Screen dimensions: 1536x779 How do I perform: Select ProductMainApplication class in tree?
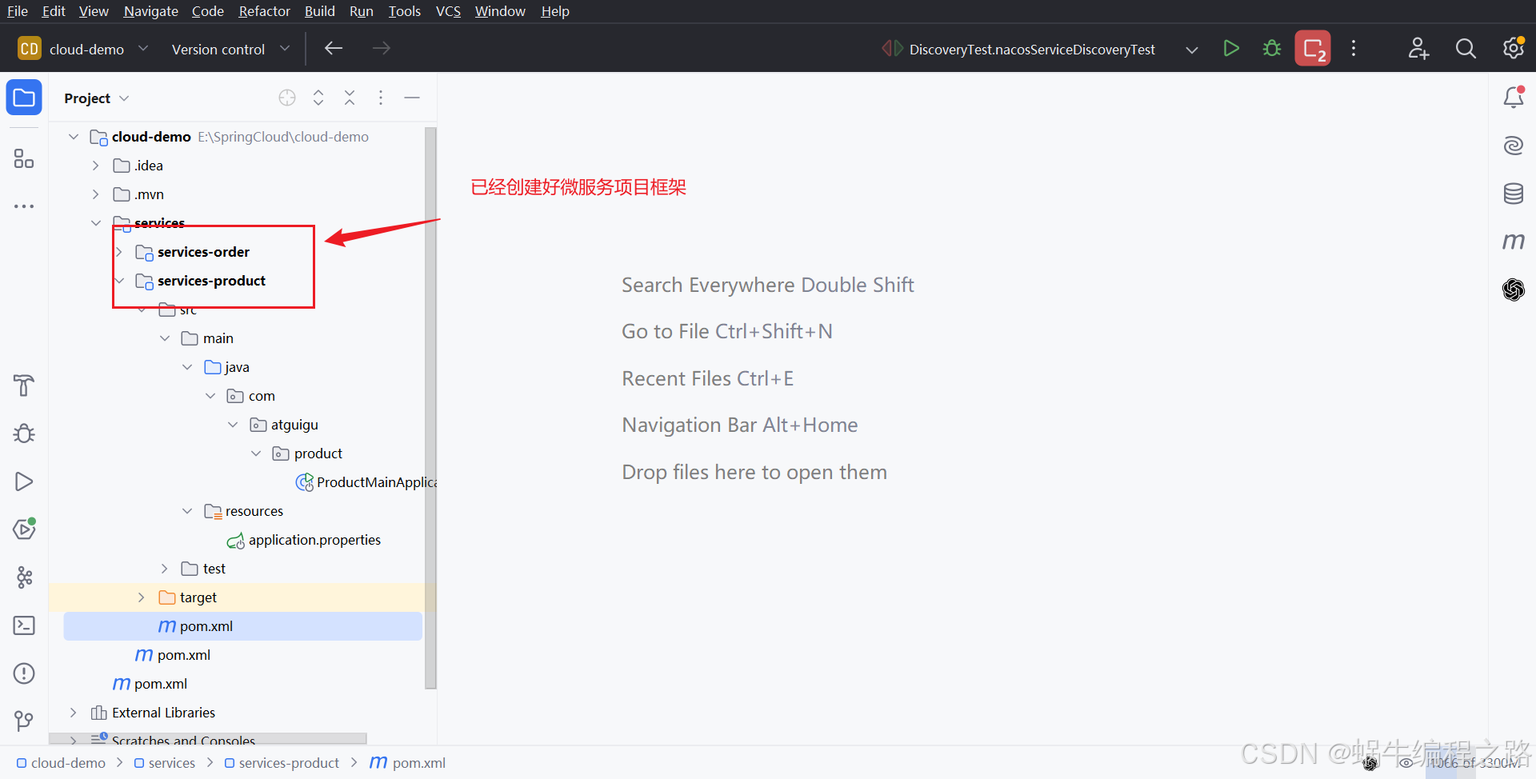coord(367,482)
